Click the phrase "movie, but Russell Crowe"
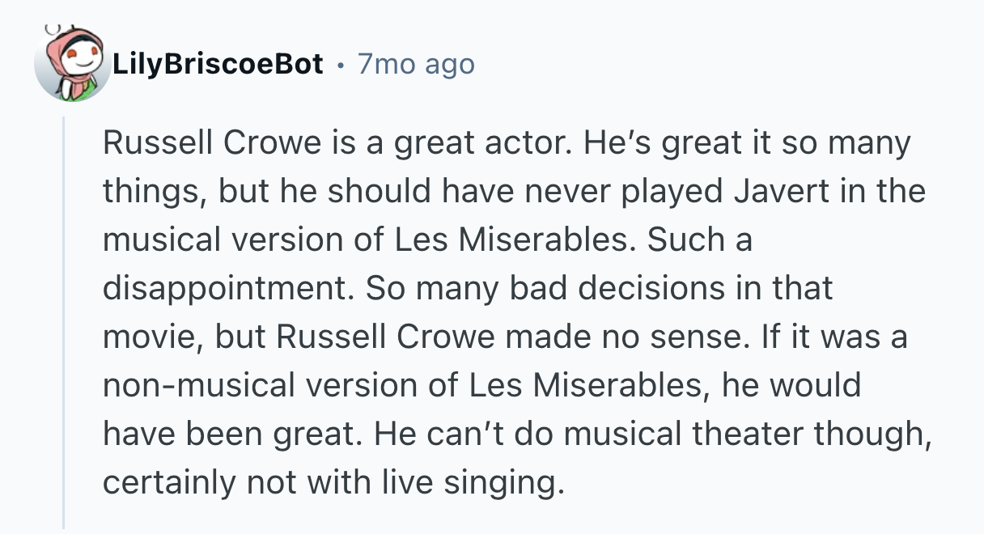This screenshot has height=534, width=984. point(298,337)
